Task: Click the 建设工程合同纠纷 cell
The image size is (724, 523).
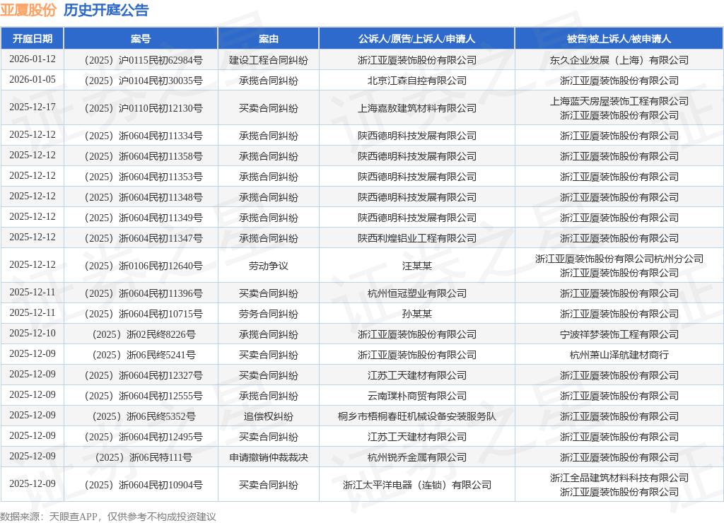Action: click(268, 61)
